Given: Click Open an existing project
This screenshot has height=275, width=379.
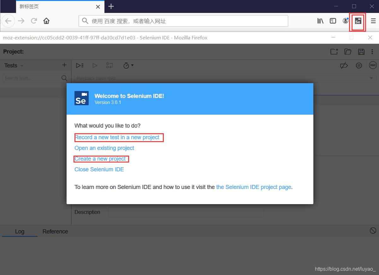Looking at the screenshot, I should 104,148.
